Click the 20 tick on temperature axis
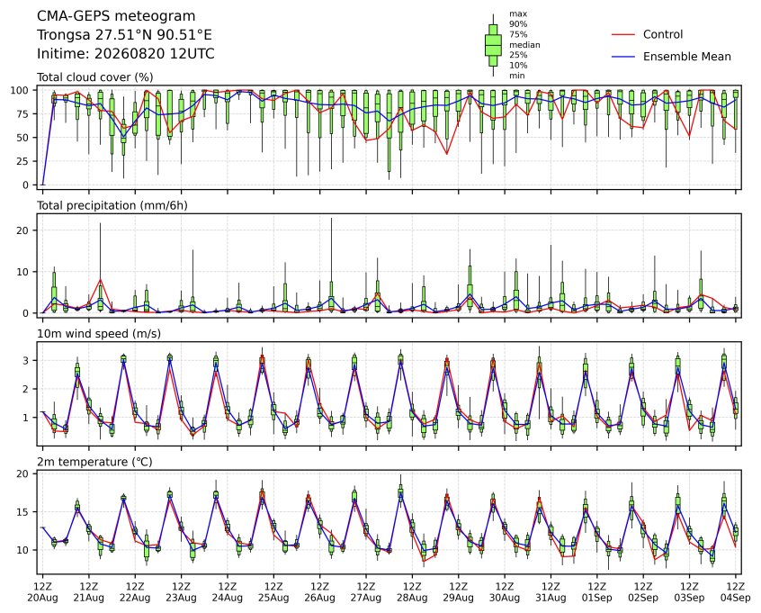The image size is (761, 613). click(23, 473)
